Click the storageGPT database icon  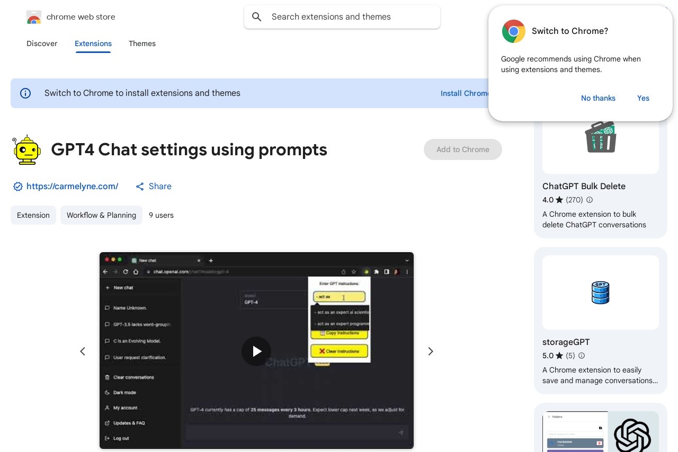point(601,293)
